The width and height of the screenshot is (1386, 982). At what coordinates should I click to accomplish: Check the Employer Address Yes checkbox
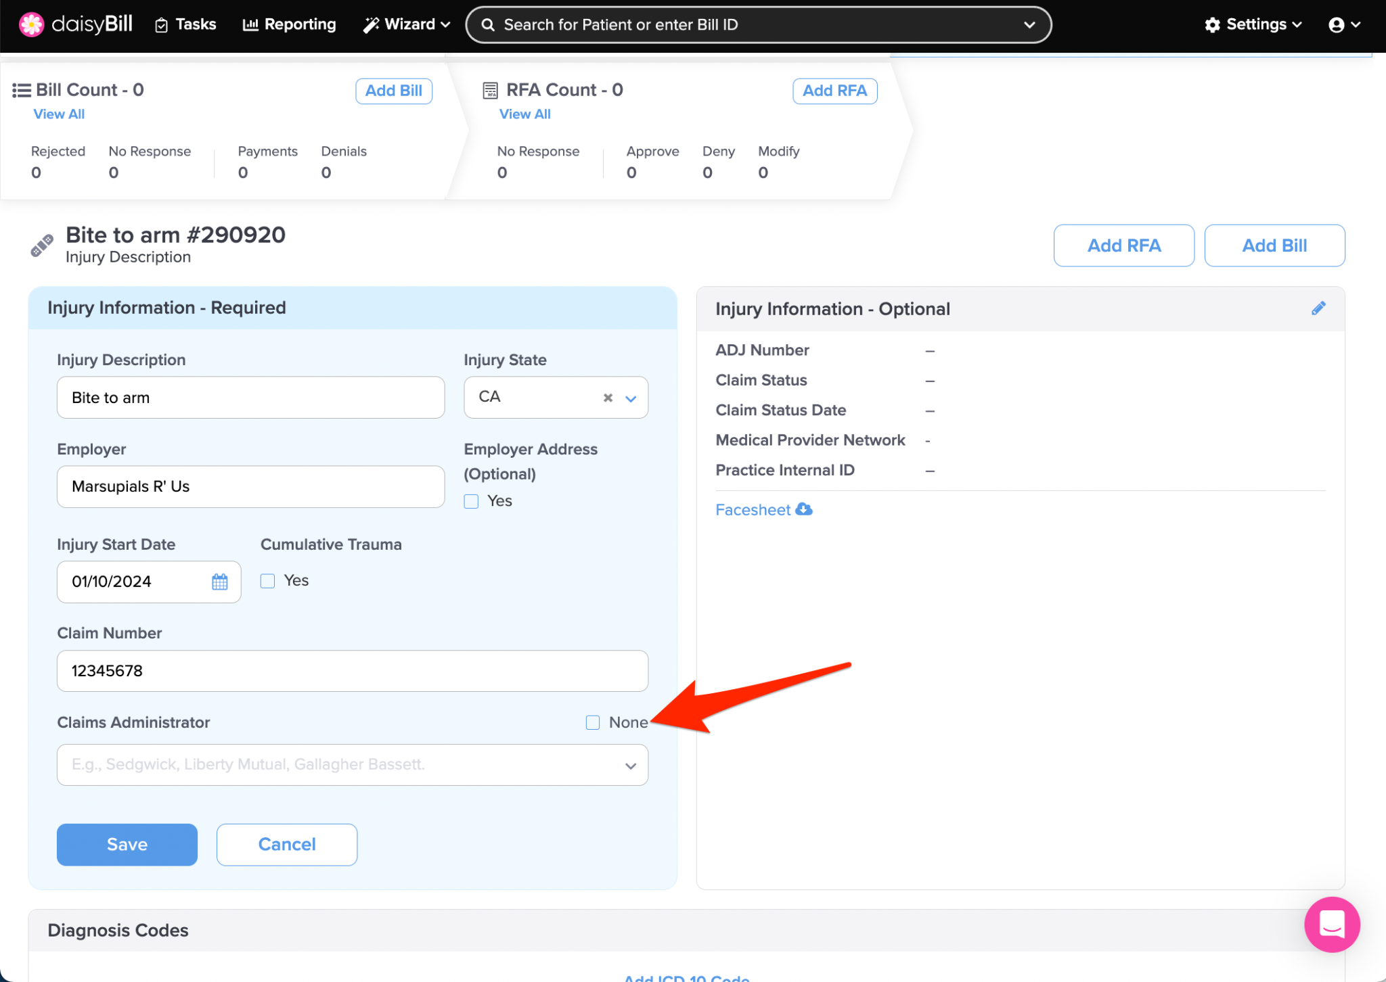pos(471,501)
